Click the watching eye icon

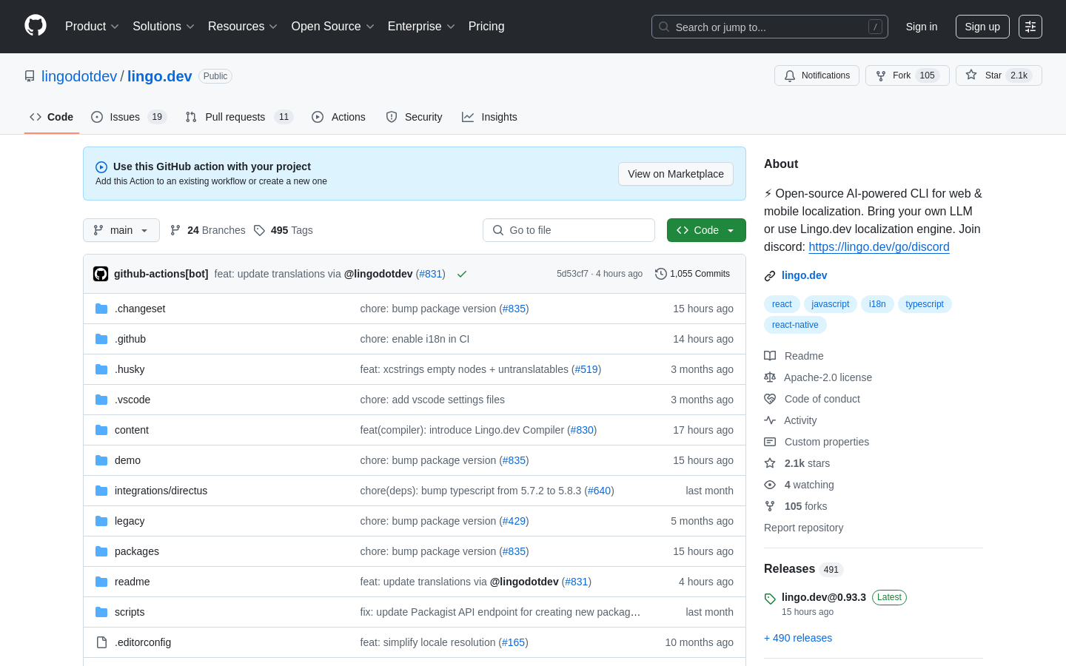770,485
